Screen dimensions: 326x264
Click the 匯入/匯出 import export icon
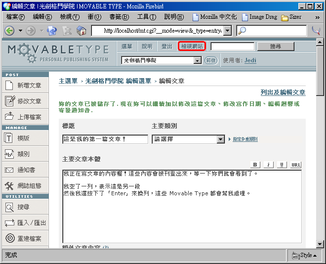tap(9, 223)
